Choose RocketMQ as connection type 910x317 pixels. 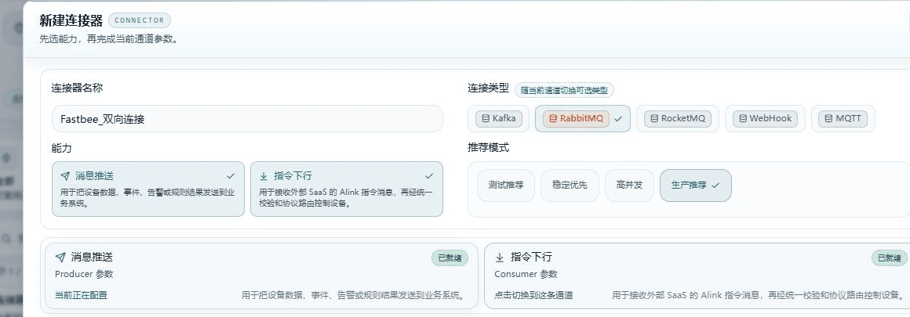(x=677, y=118)
